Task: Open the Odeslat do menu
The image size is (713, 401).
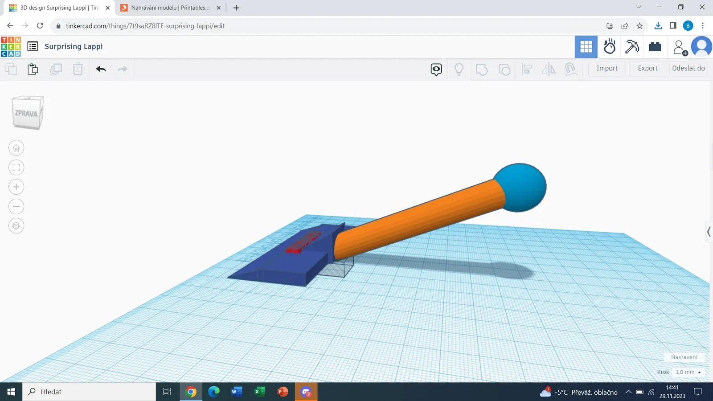Action: pyautogui.click(x=688, y=68)
